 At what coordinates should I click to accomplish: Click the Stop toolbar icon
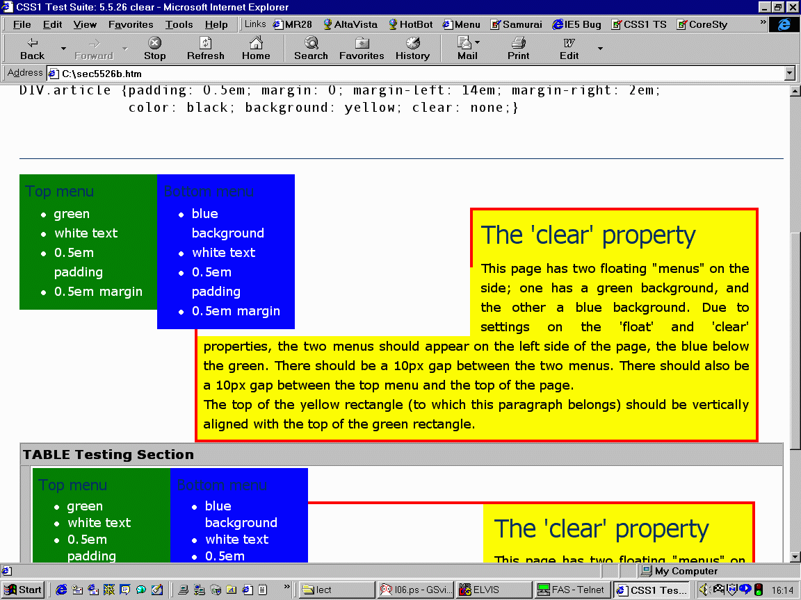point(154,43)
